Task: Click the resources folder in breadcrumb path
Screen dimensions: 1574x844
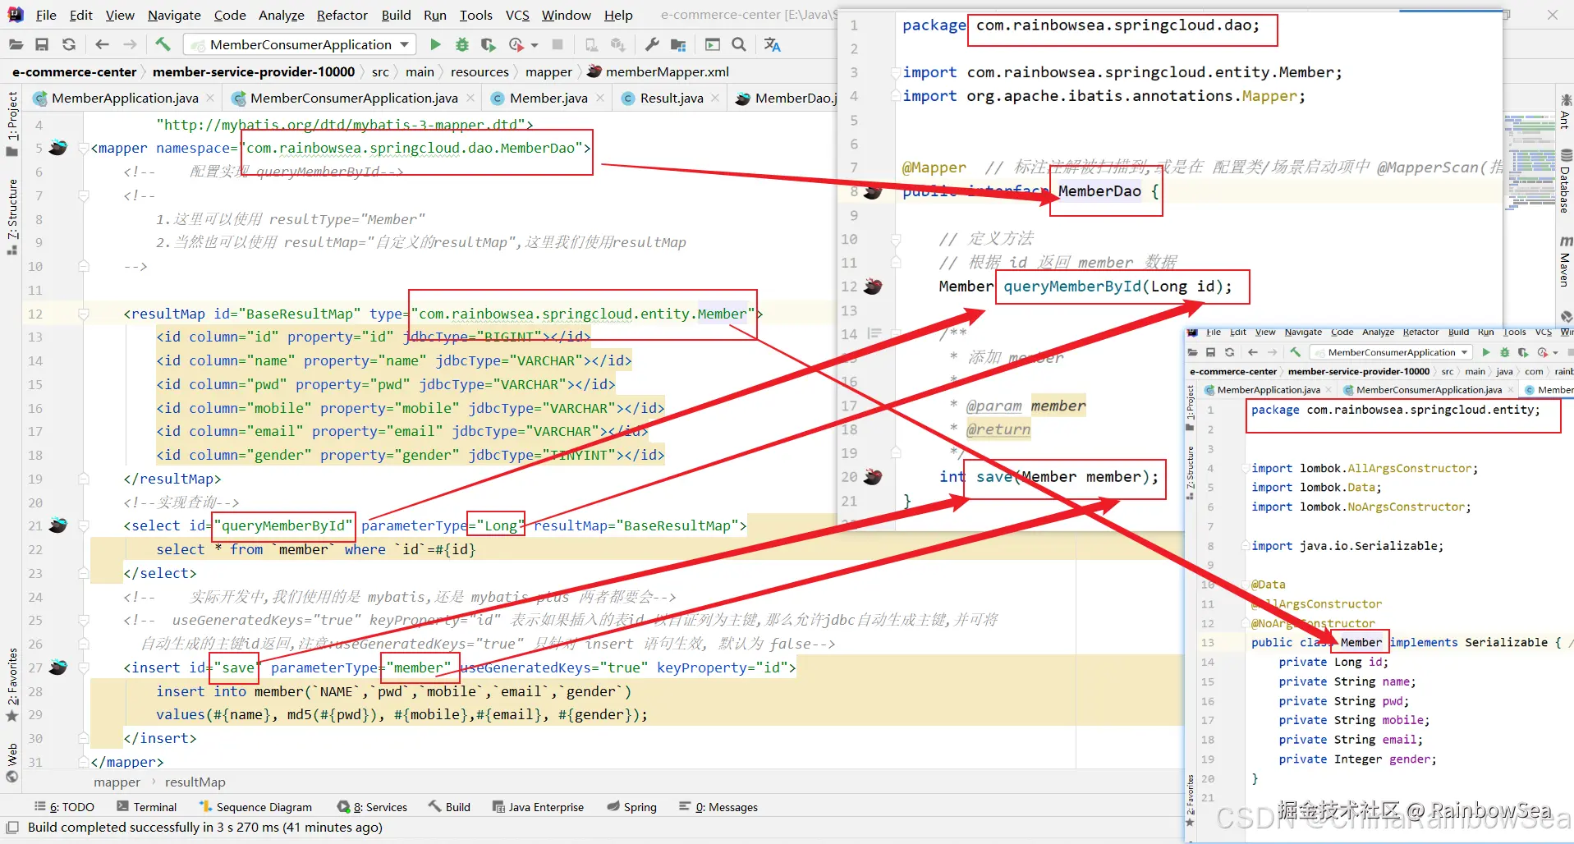Action: pyautogui.click(x=480, y=72)
